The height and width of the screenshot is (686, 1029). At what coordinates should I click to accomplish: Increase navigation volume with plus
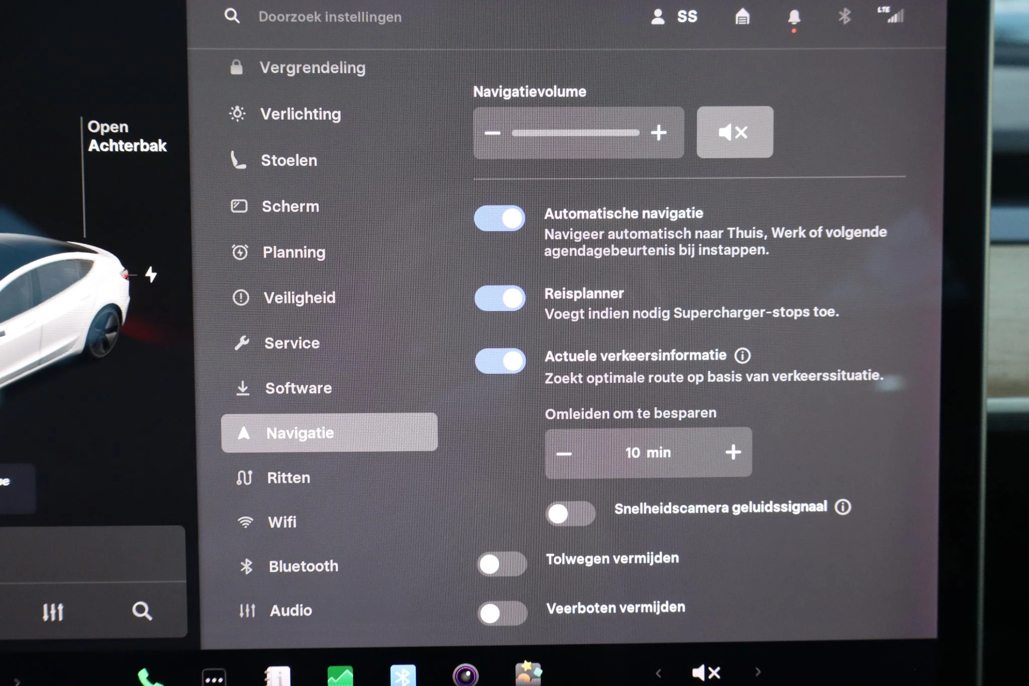659,133
